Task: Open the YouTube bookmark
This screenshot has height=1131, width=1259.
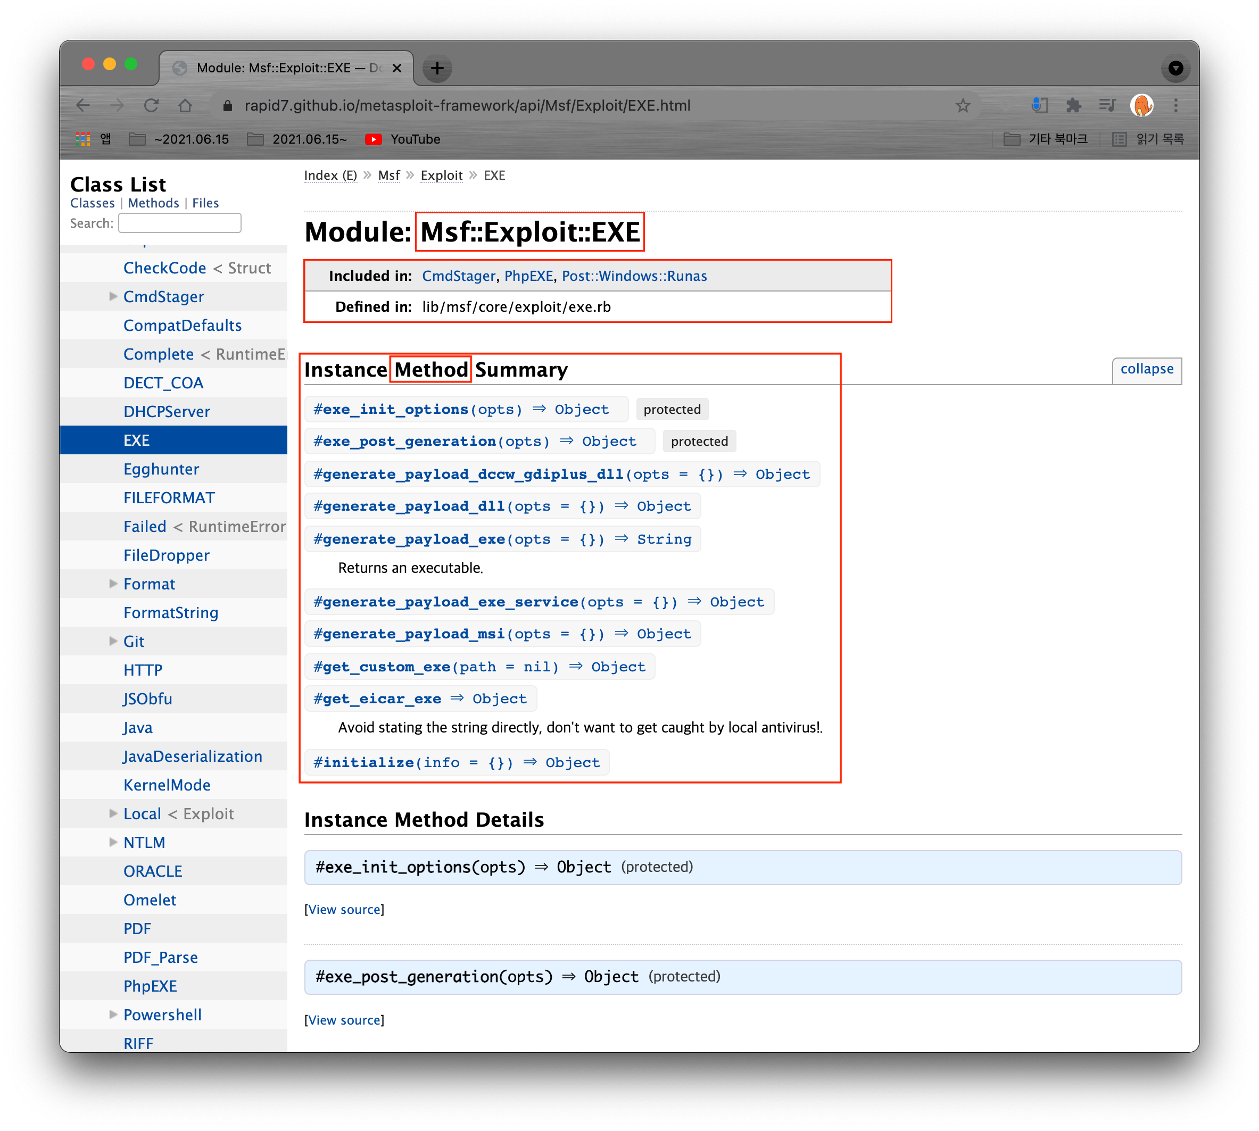Action: point(403,139)
